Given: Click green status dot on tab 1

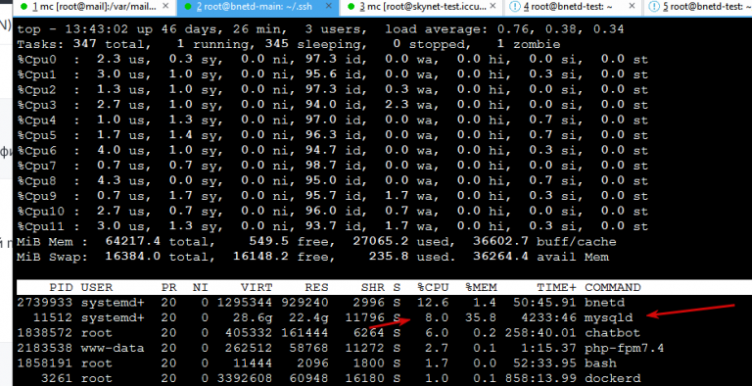Looking at the screenshot, I should click(x=23, y=7).
